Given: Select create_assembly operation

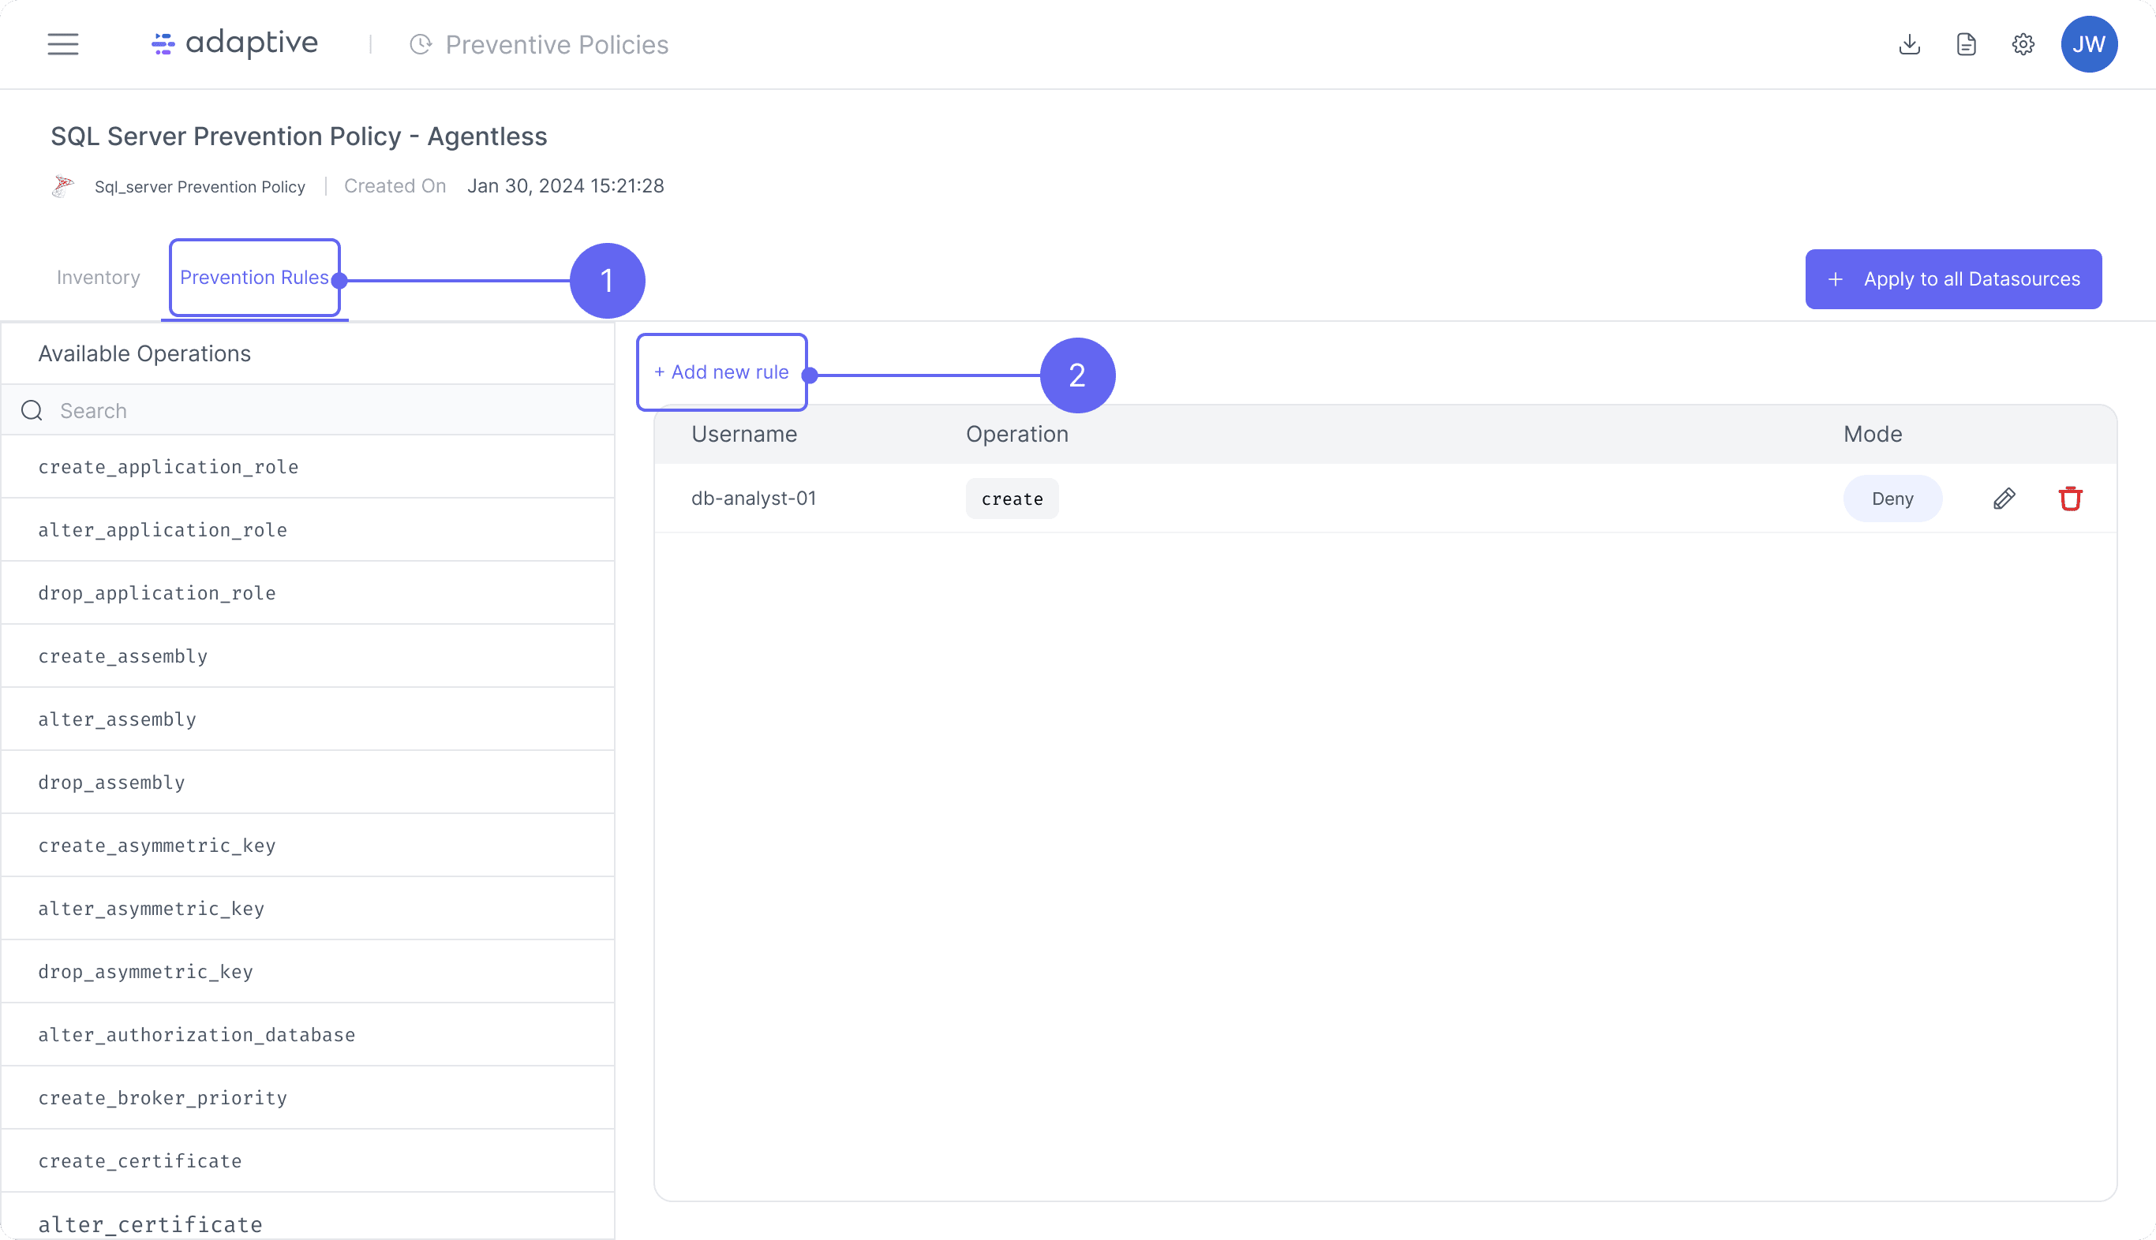Looking at the screenshot, I should 308,655.
